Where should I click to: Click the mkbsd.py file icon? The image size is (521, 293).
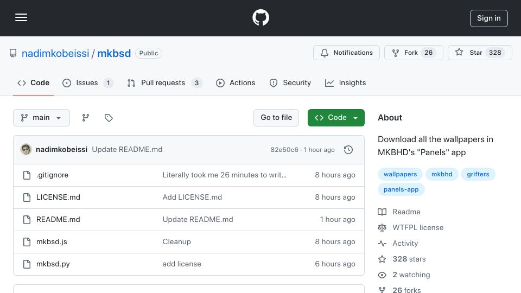pos(27,264)
